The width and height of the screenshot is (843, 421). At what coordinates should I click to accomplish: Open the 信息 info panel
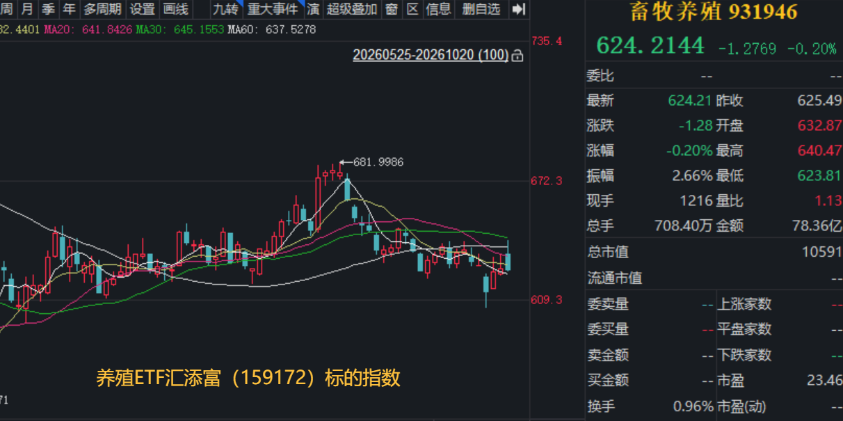[x=438, y=9]
